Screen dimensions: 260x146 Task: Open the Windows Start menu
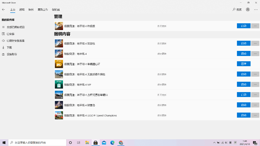point(4,143)
